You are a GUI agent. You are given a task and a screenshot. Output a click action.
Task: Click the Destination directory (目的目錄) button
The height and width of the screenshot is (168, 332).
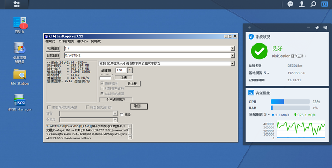[x=53, y=55]
